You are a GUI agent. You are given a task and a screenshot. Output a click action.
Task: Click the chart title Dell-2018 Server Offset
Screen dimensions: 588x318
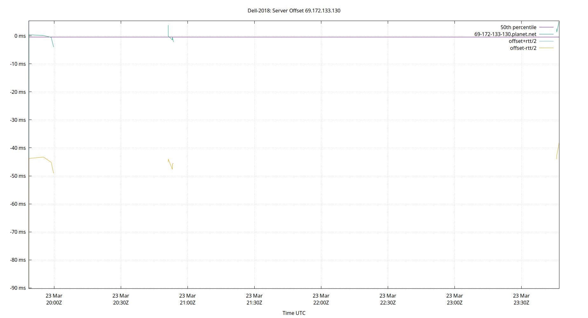[x=294, y=10]
